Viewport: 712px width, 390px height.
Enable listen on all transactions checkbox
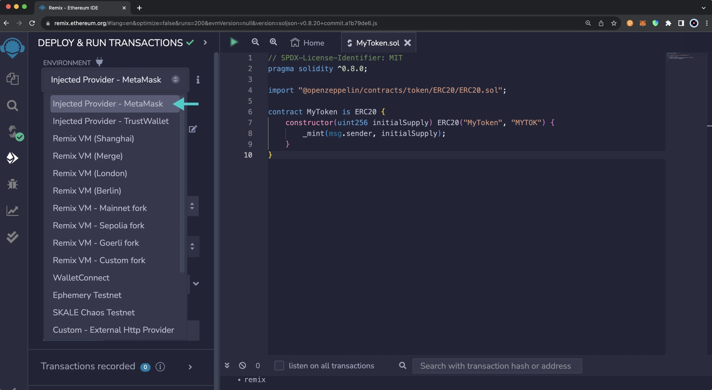click(279, 366)
